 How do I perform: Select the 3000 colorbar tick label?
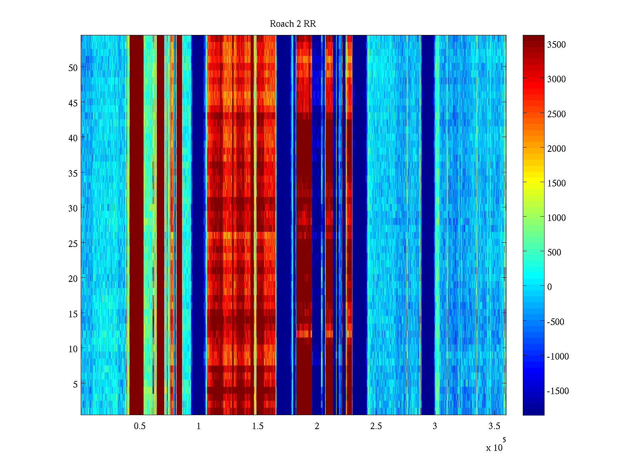[556, 79]
